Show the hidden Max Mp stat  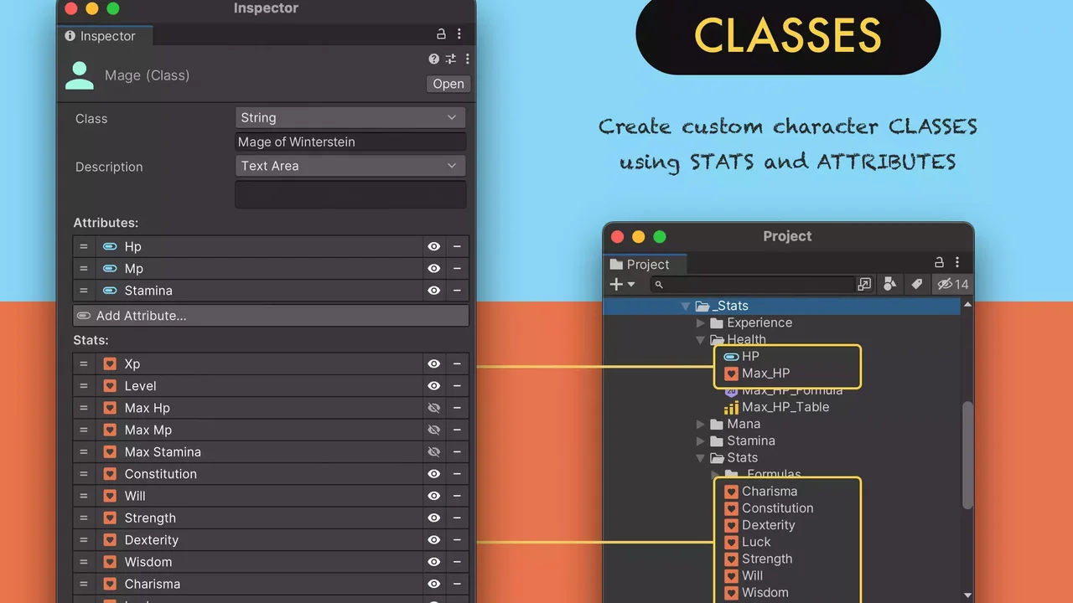click(x=433, y=430)
